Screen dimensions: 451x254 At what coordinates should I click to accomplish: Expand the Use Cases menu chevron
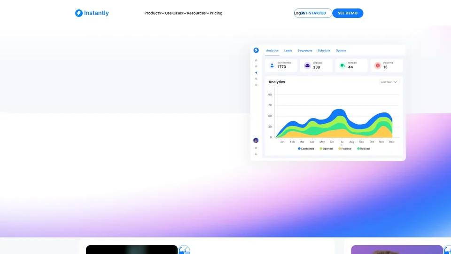(x=185, y=13)
